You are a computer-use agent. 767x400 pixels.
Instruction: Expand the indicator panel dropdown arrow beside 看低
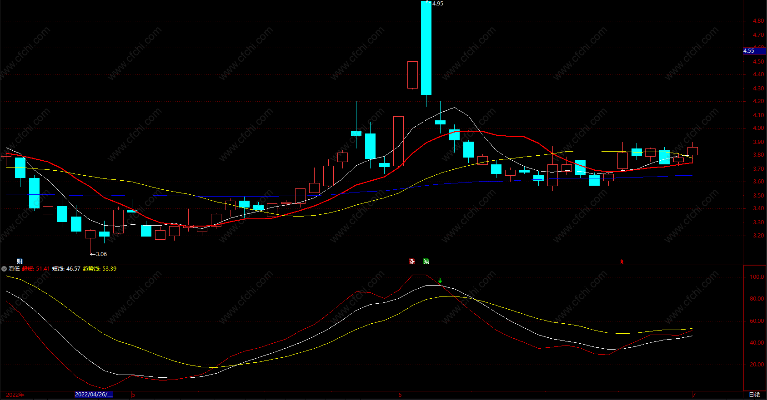coord(4,269)
